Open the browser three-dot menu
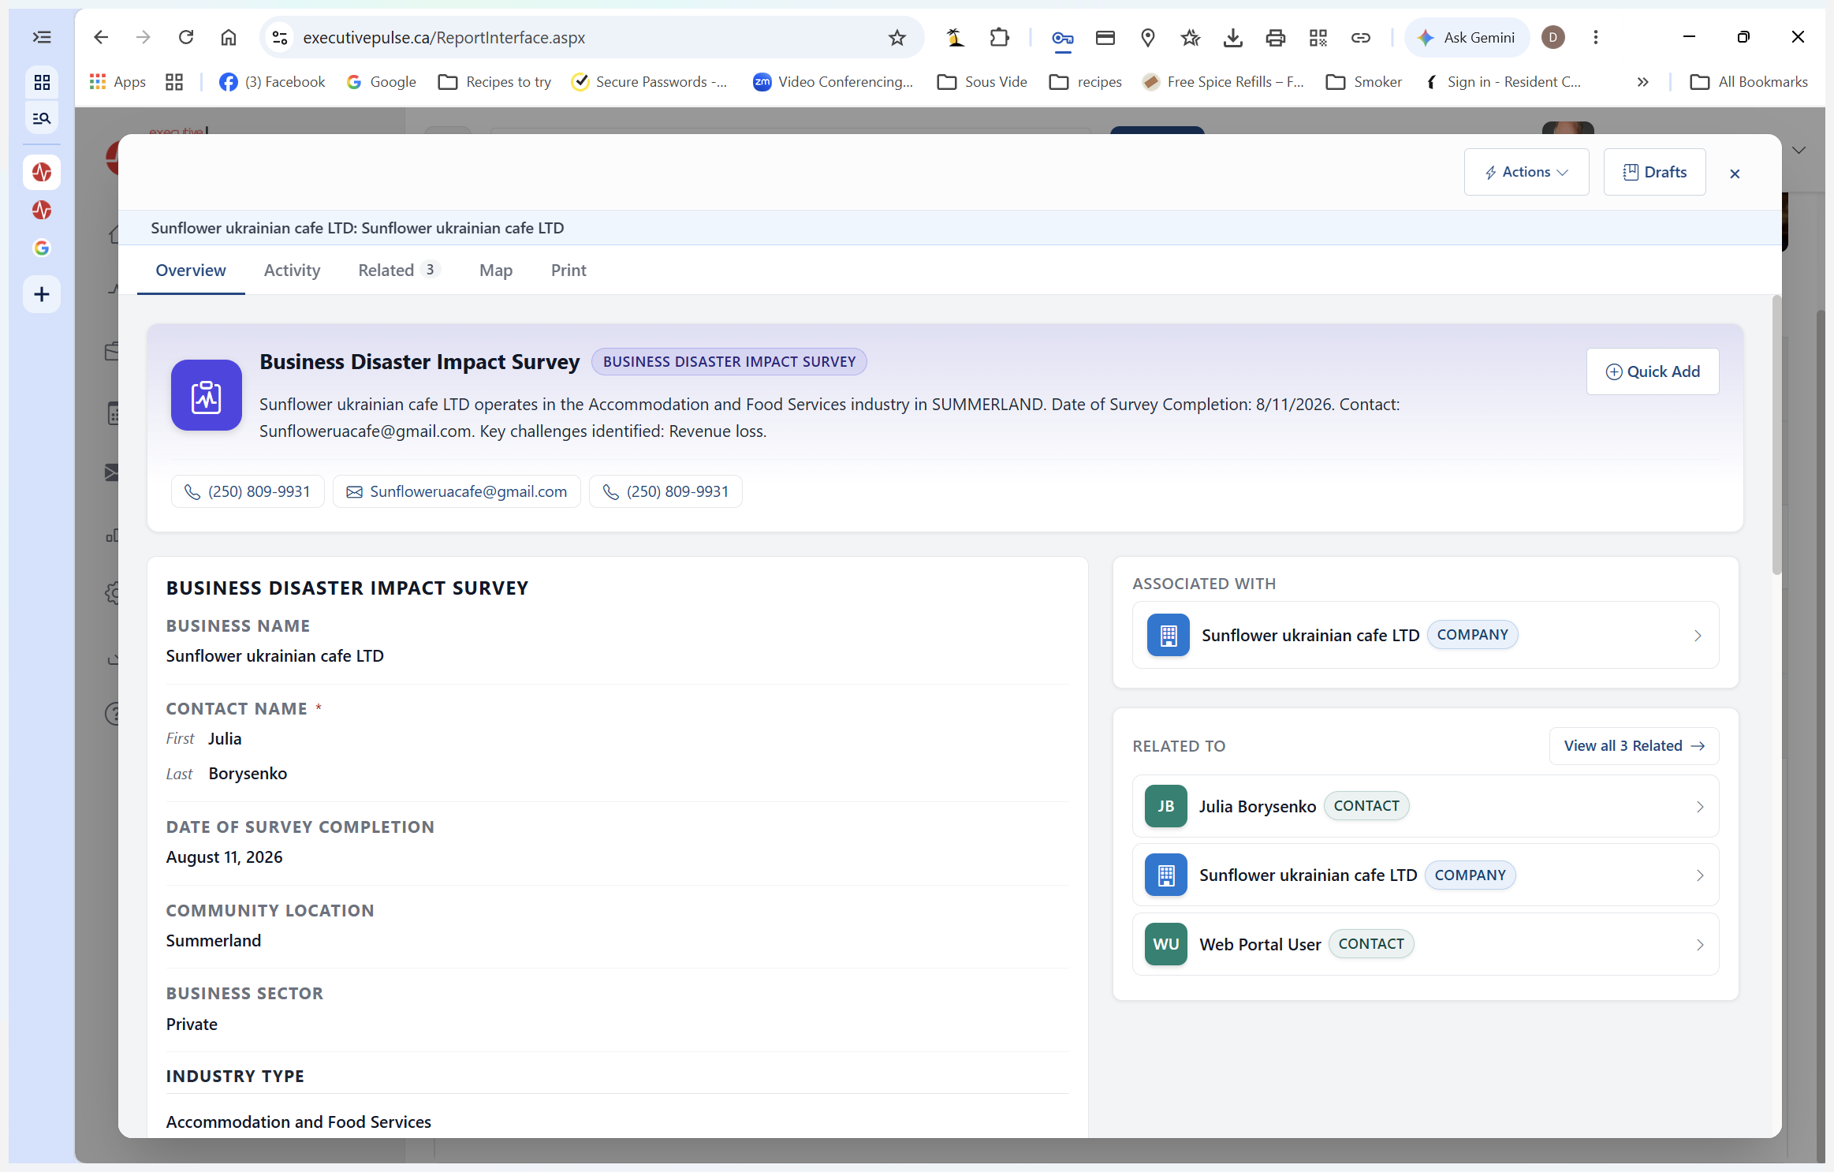 (x=1596, y=37)
